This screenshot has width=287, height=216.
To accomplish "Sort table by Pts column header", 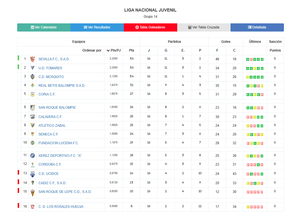I will (x=131, y=50).
